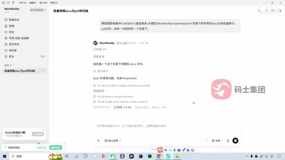Open File Explorer from the taskbar

click(177, 156)
